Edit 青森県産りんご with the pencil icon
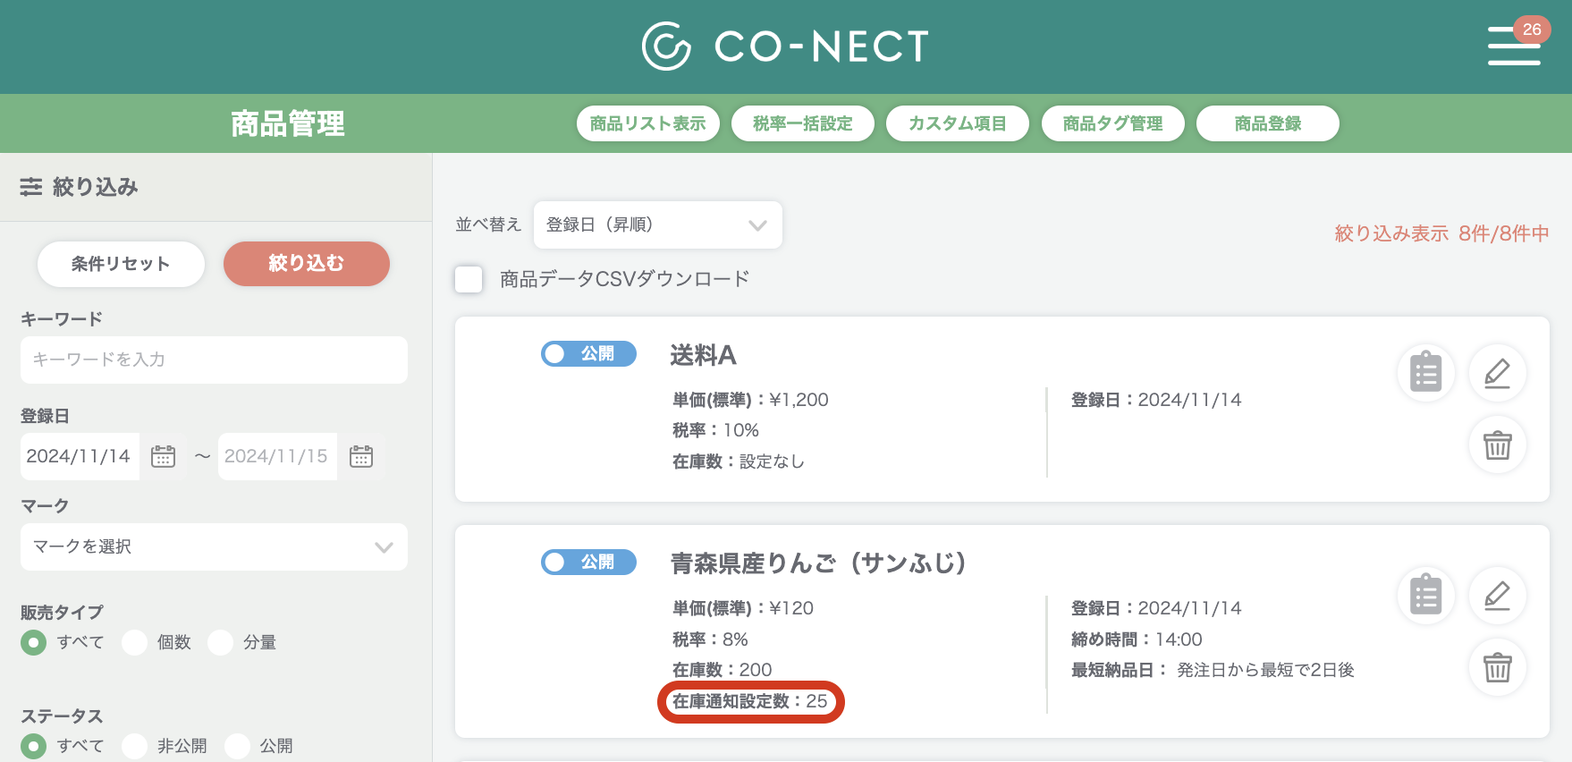This screenshot has height=762, width=1572. [1498, 596]
